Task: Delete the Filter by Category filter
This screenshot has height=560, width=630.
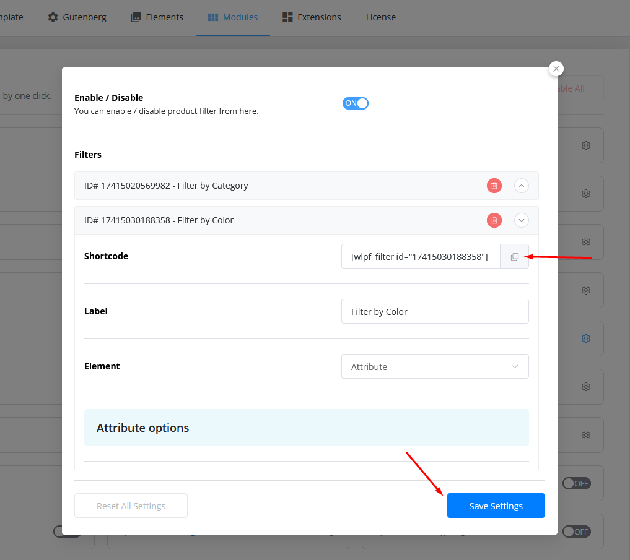Action: click(x=494, y=186)
